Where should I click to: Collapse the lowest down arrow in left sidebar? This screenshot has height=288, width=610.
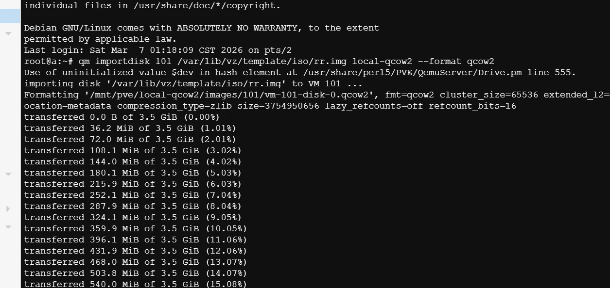pyautogui.click(x=8, y=226)
